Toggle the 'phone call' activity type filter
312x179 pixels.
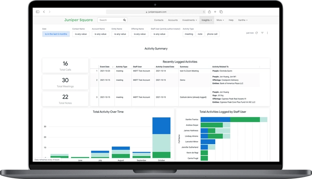click(x=212, y=34)
